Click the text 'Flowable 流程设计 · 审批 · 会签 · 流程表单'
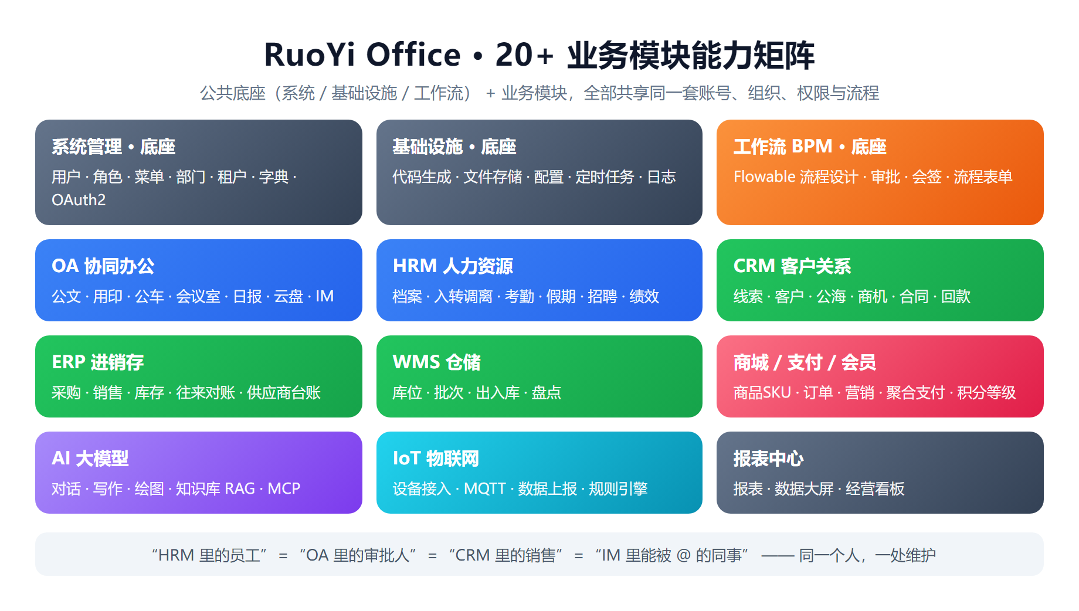This screenshot has height=611, width=1079. [873, 177]
